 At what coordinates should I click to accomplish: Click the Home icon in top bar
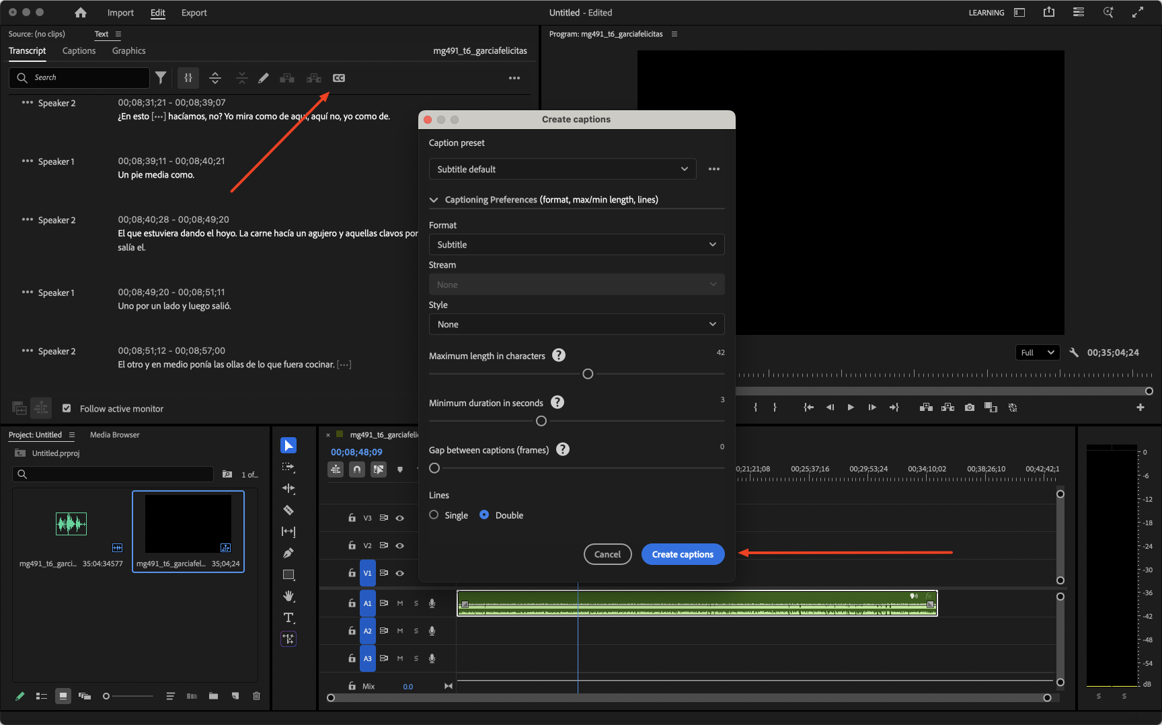(x=81, y=13)
